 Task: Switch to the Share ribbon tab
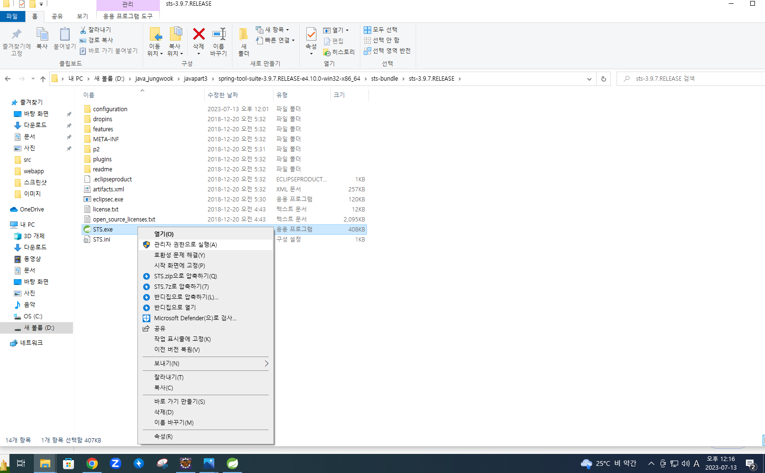57,16
